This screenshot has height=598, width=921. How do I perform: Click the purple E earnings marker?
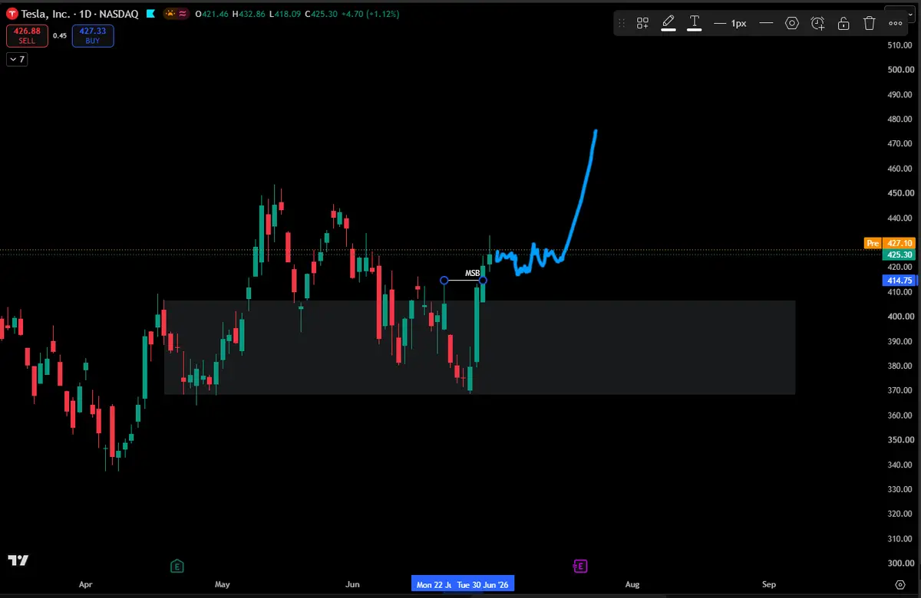[581, 567]
